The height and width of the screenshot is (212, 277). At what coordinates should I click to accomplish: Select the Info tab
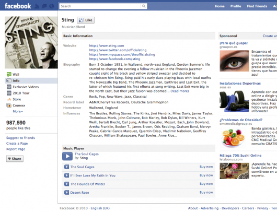pos(31,80)
